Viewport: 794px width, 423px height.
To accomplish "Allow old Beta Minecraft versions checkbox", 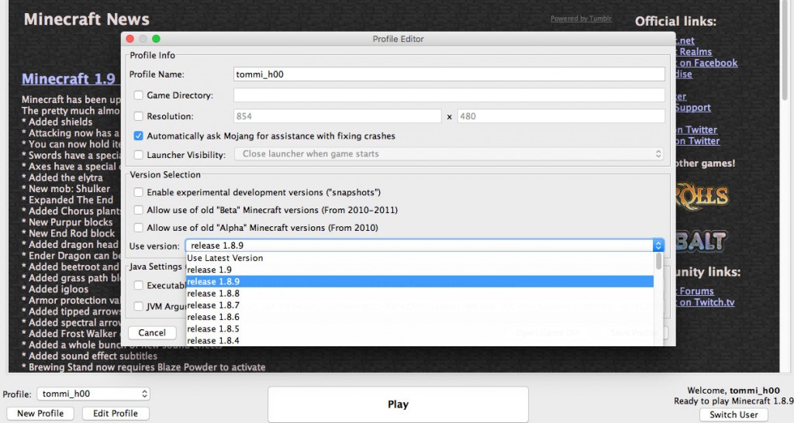I will [x=139, y=210].
